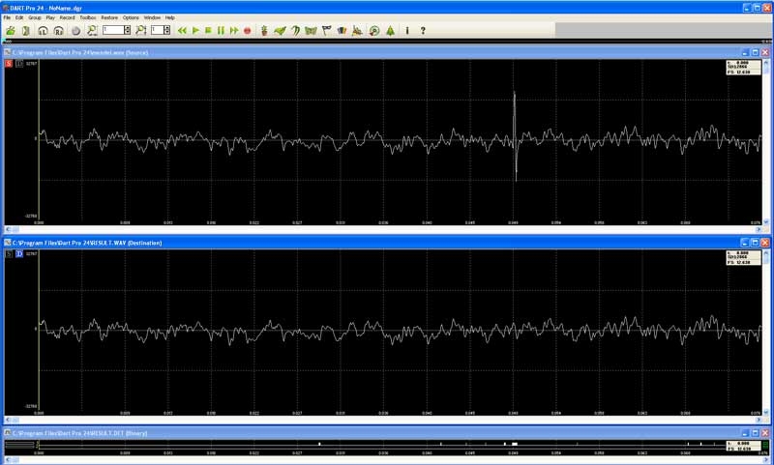Click the green tree tool icon

click(x=391, y=31)
